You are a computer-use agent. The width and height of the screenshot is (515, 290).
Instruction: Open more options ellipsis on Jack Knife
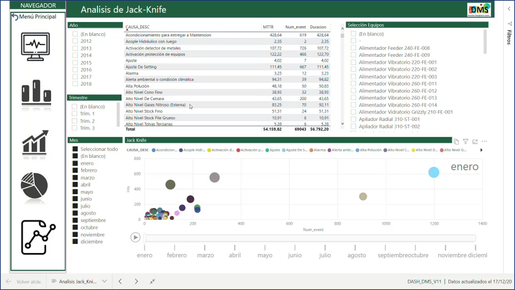(484, 141)
